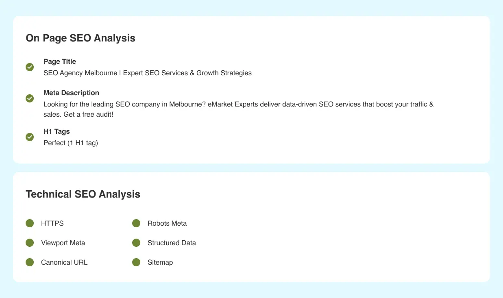Expand the On Page SEO Analysis section

pyautogui.click(x=81, y=38)
